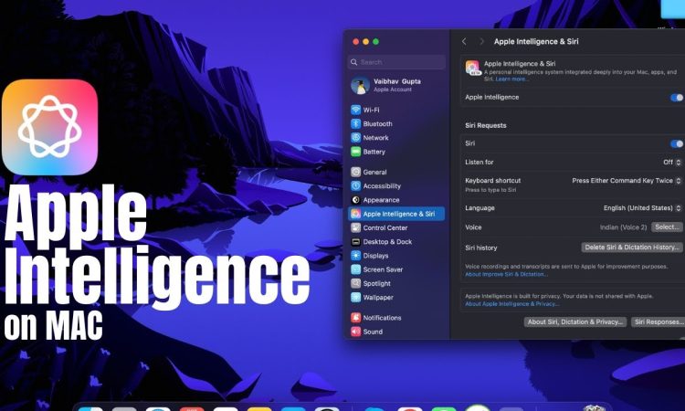685x411 pixels.
Task: Select Wallpaper label in sidebar
Action: (x=378, y=298)
